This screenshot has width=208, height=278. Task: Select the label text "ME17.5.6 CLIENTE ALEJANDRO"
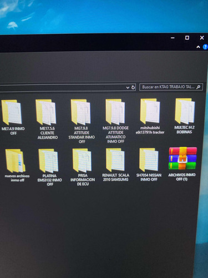click(x=48, y=133)
